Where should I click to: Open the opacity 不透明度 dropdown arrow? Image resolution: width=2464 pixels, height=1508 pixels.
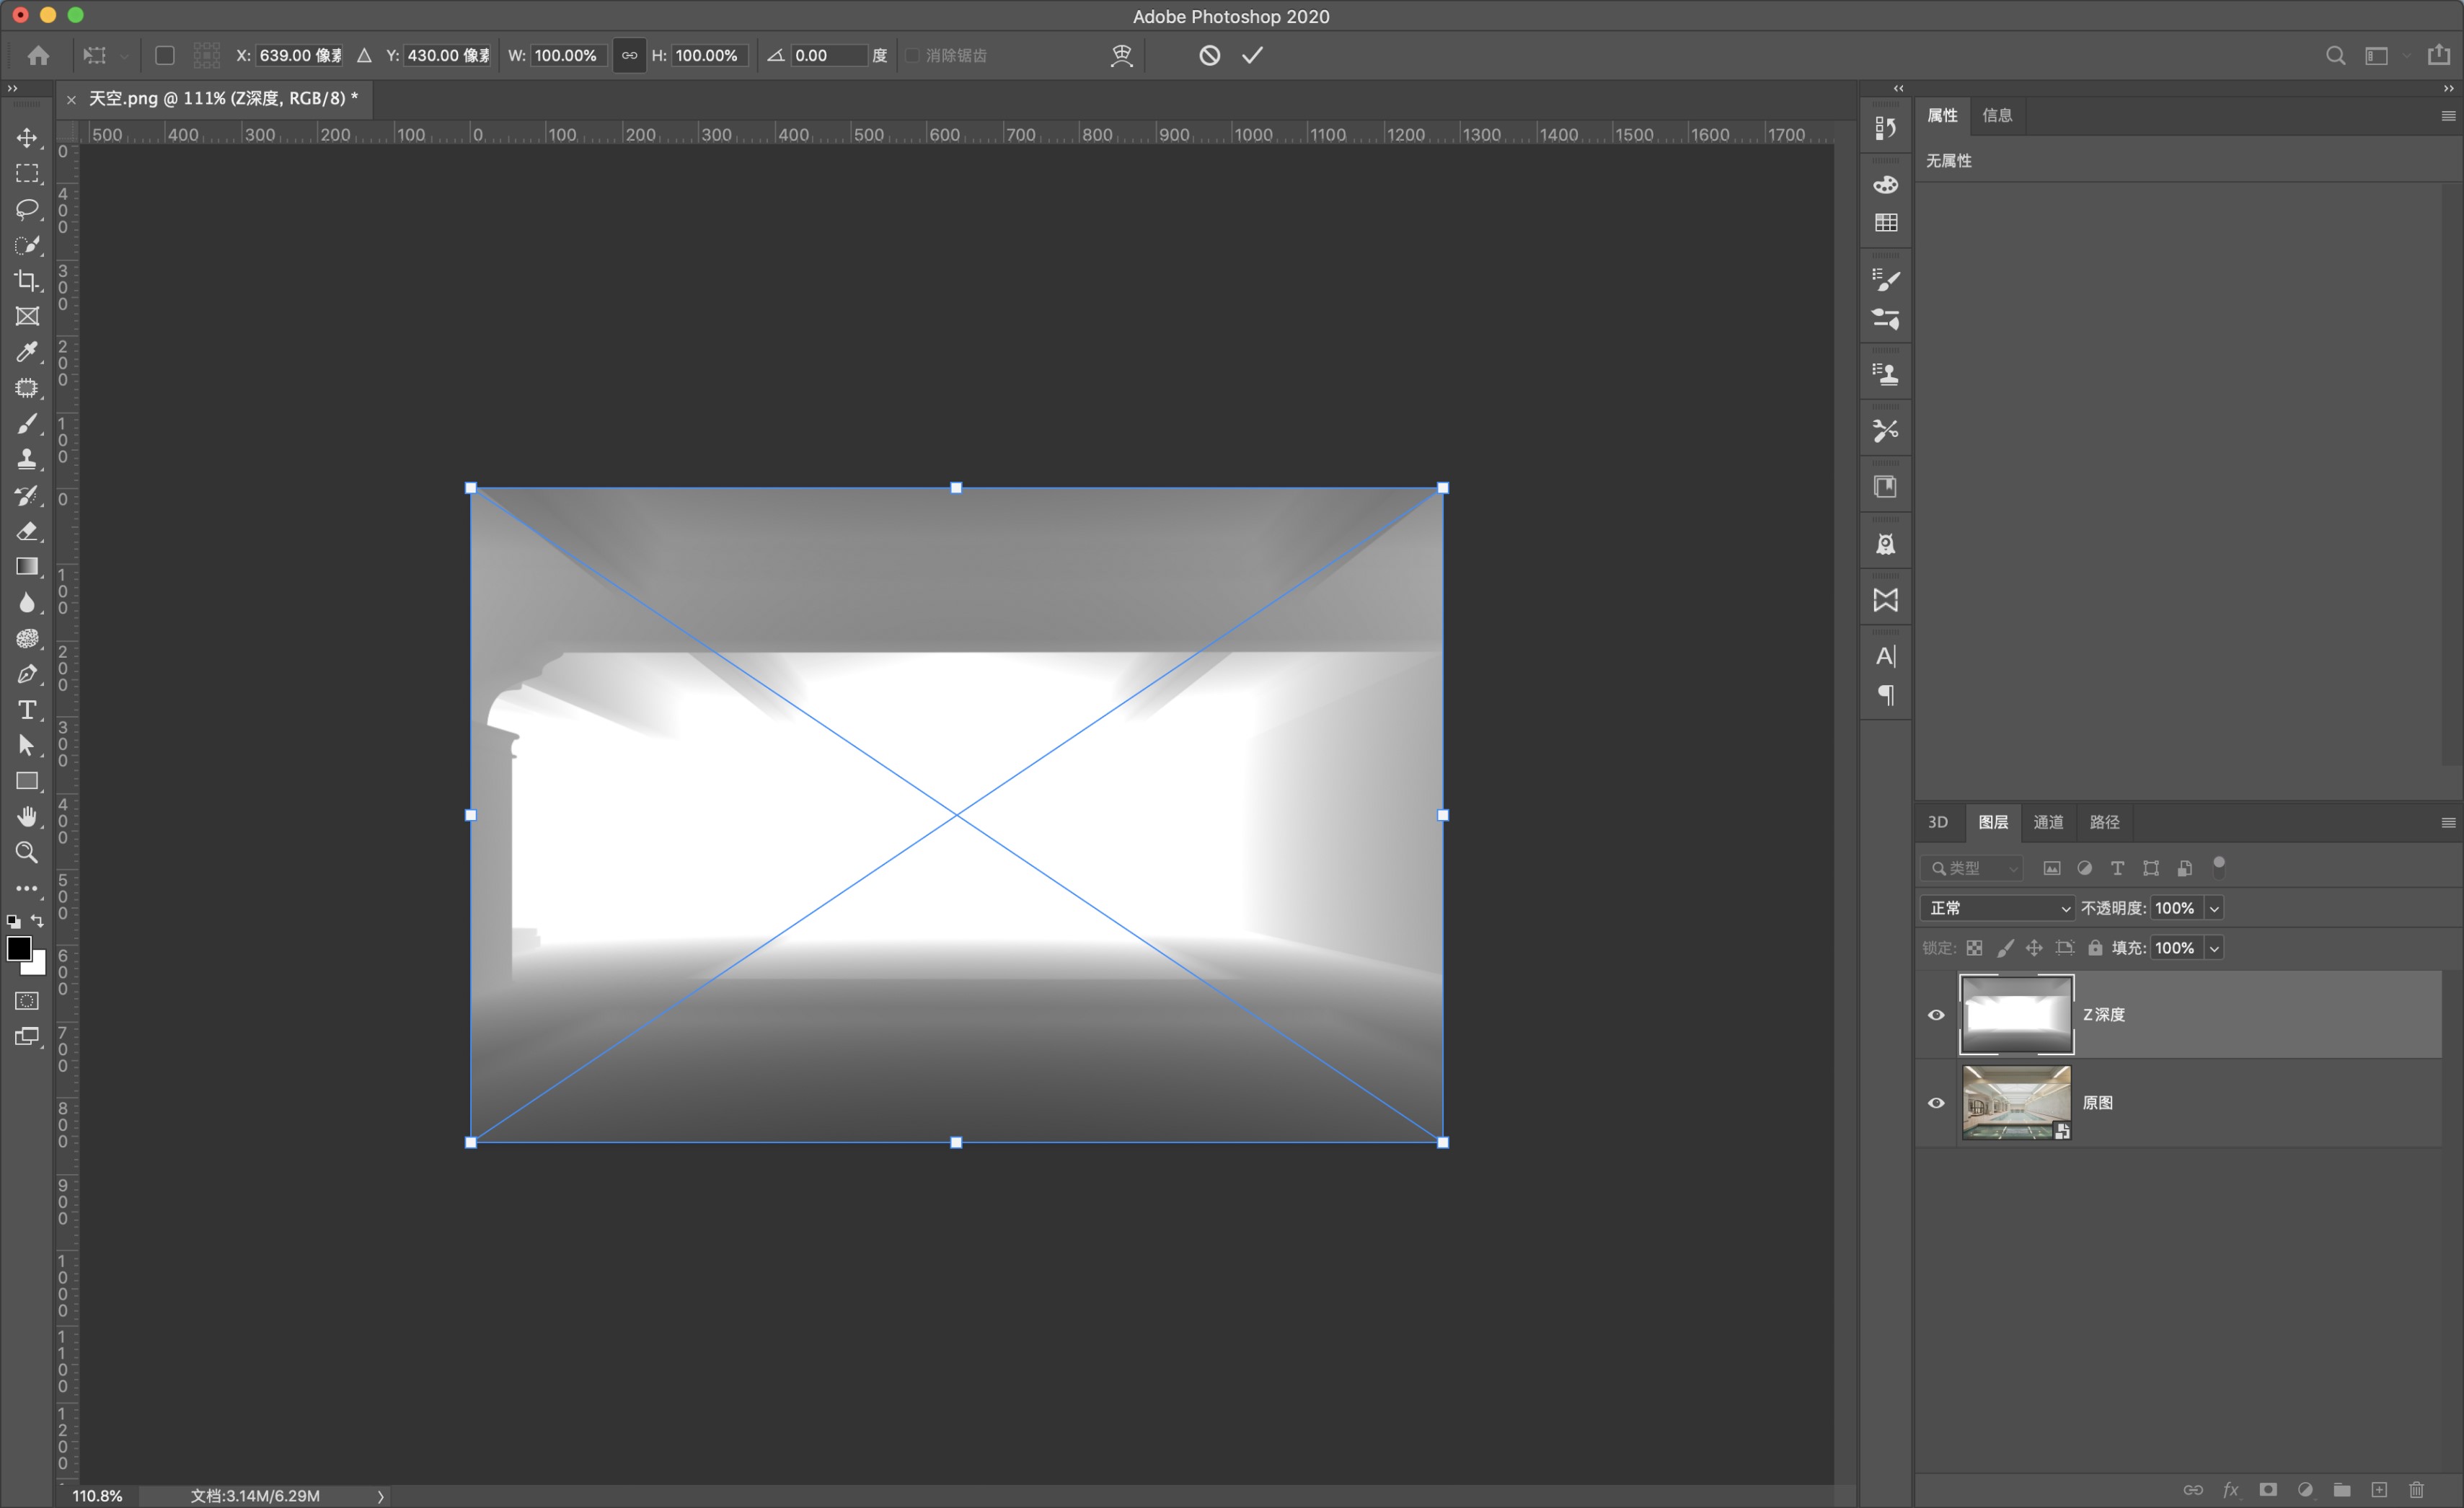pos(2214,908)
